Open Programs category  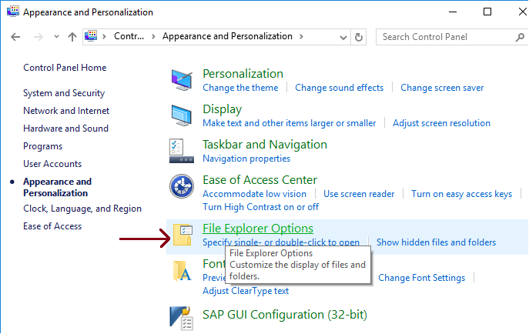[43, 146]
